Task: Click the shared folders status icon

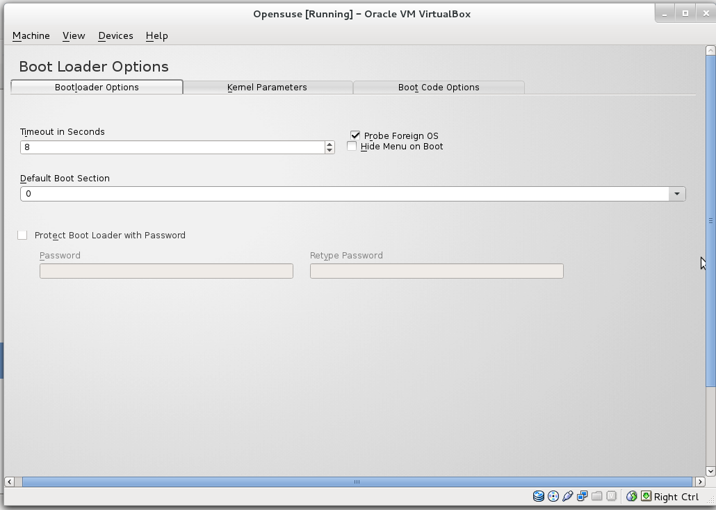Action: coord(597,496)
